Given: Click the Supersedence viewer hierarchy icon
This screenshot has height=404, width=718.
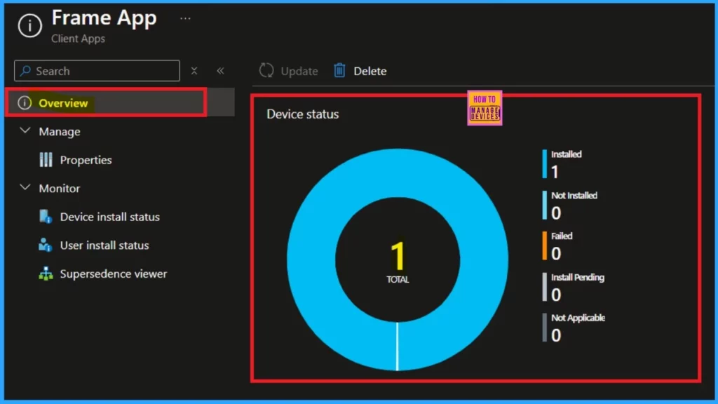Looking at the screenshot, I should tap(46, 274).
